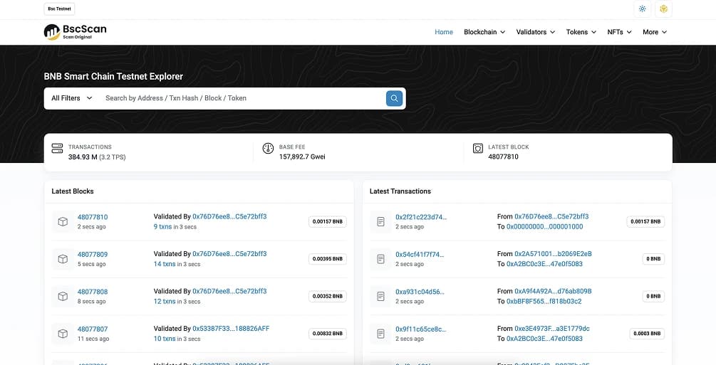Open validator 0x76D76ee8 of block 48077809
This screenshot has height=365, width=716.
coord(229,254)
